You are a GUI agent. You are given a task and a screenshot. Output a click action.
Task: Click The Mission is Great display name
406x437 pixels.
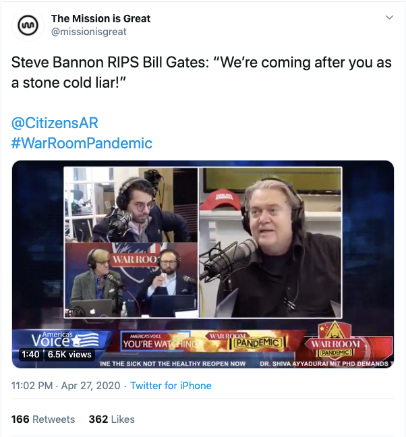coord(100,19)
